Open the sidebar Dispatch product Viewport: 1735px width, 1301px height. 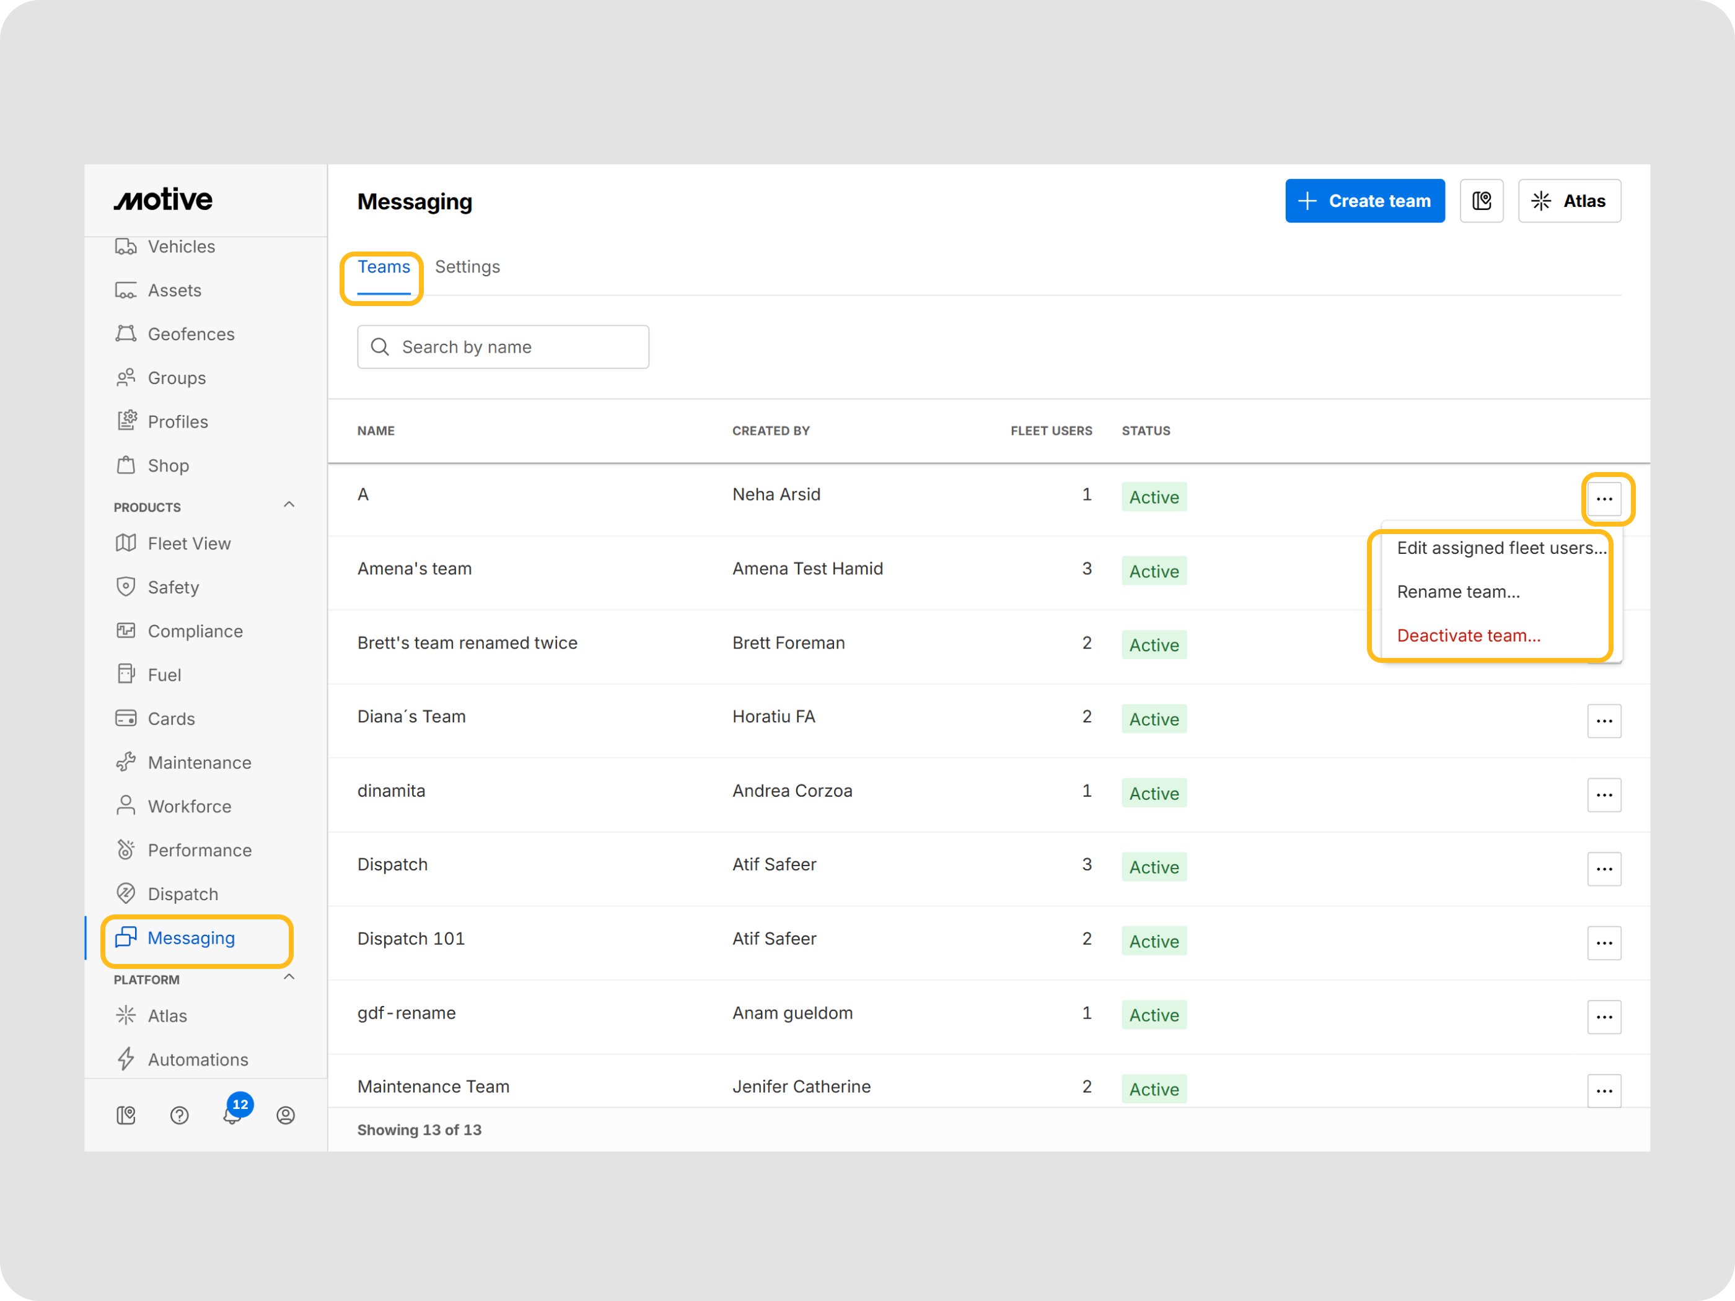166,895
